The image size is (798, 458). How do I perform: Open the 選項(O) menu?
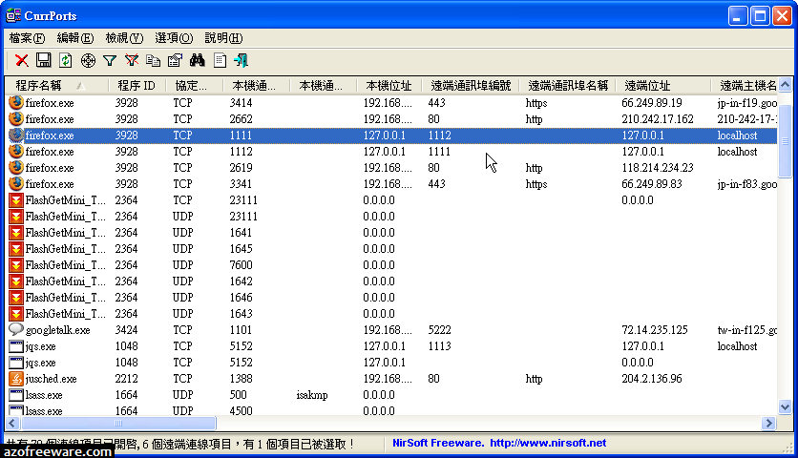coord(174,38)
